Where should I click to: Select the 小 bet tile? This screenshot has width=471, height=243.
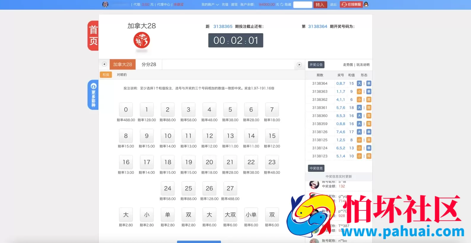click(x=147, y=215)
